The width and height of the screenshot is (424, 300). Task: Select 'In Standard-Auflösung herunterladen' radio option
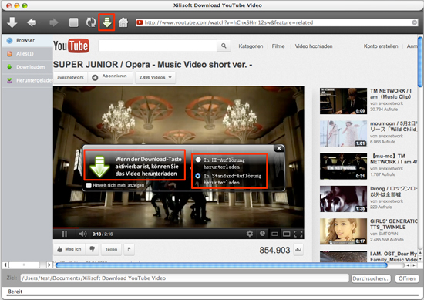[198, 176]
